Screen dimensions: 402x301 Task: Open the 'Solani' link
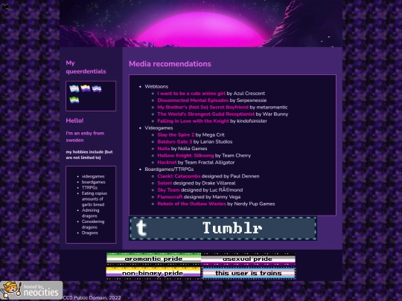click(165, 184)
